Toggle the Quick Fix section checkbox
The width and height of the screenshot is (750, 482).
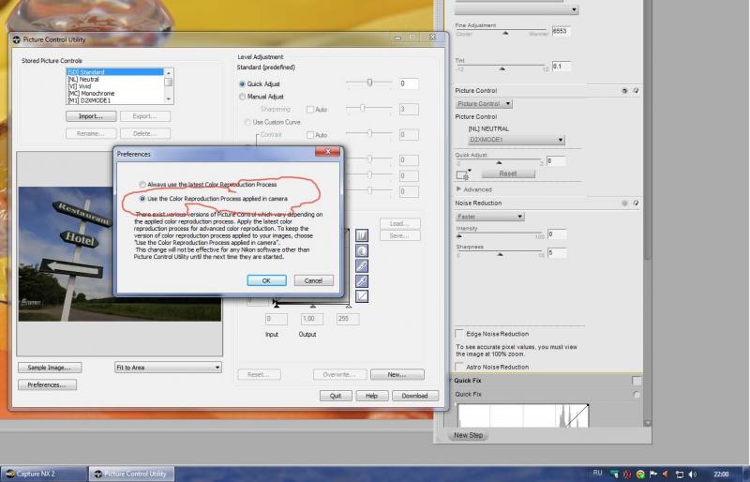click(637, 381)
